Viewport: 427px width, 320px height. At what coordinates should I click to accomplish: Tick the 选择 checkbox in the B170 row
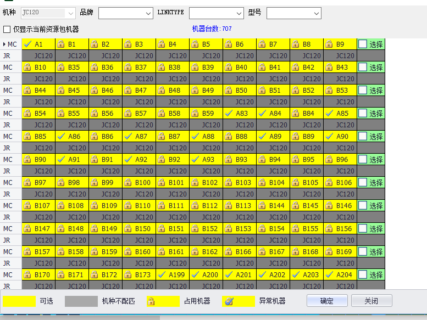coord(363,275)
